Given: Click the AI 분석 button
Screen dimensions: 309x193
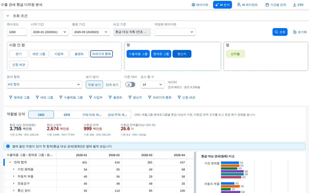Looking at the screenshot, I should pos(222,5).
